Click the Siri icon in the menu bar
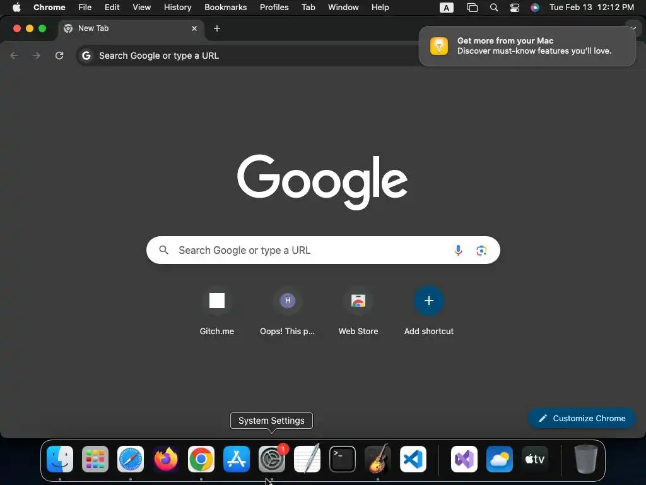 (x=535, y=8)
